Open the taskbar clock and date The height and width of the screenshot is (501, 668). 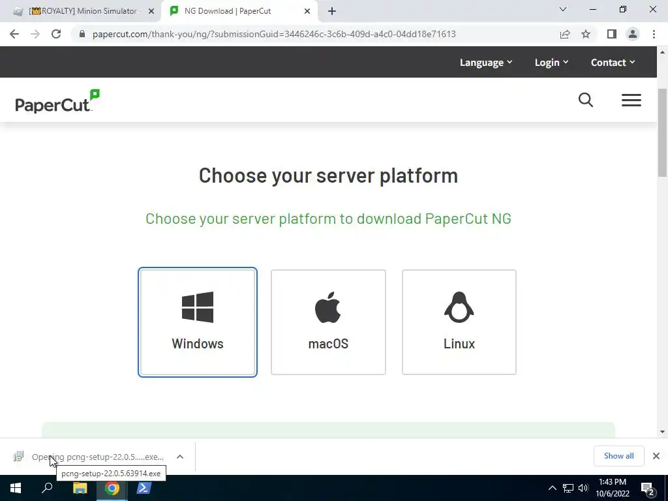click(x=613, y=488)
